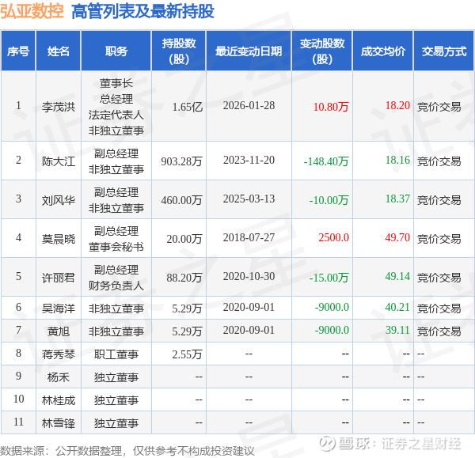Select the 变动股数(股) column header
The image size is (475, 458).
click(322, 51)
